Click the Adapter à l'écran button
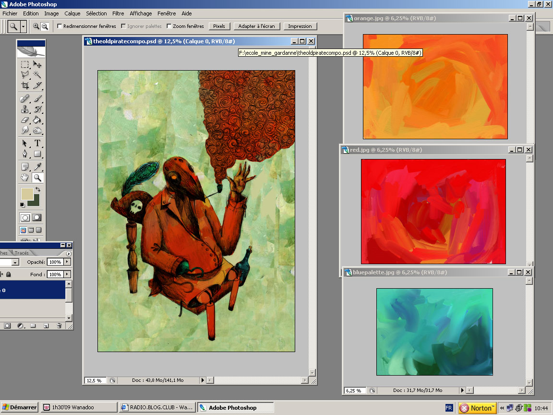553x415 pixels. [256, 26]
